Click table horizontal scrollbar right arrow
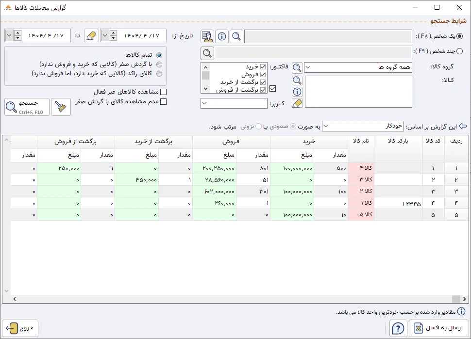The height and width of the screenshot is (339, 471). [x=464, y=299]
